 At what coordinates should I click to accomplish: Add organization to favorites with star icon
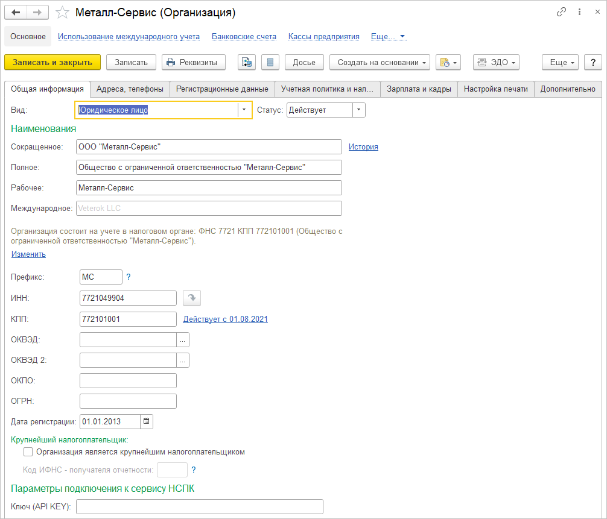click(62, 12)
